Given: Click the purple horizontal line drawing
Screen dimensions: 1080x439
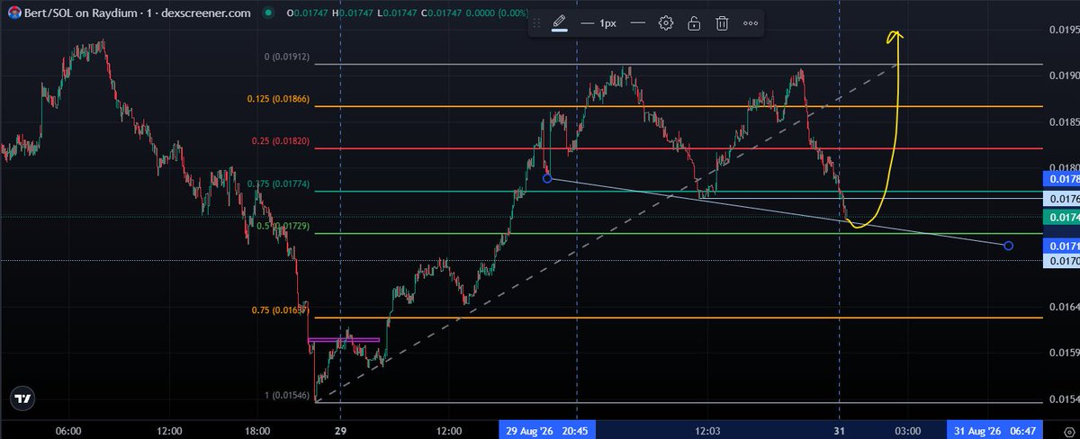Looking at the screenshot, I should tap(343, 340).
